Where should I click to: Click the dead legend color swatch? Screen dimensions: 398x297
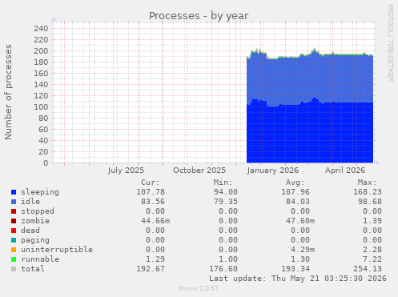pyautogui.click(x=14, y=231)
